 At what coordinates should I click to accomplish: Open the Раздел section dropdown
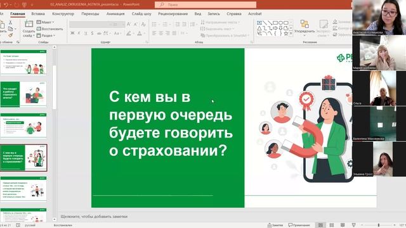pyautogui.click(x=46, y=35)
